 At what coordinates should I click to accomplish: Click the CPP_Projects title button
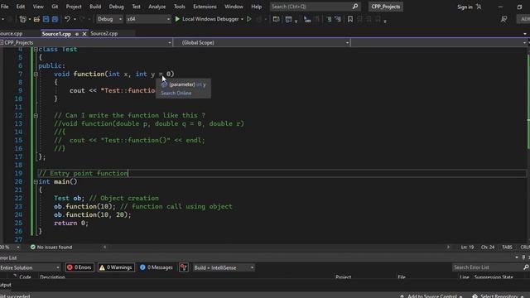385,7
